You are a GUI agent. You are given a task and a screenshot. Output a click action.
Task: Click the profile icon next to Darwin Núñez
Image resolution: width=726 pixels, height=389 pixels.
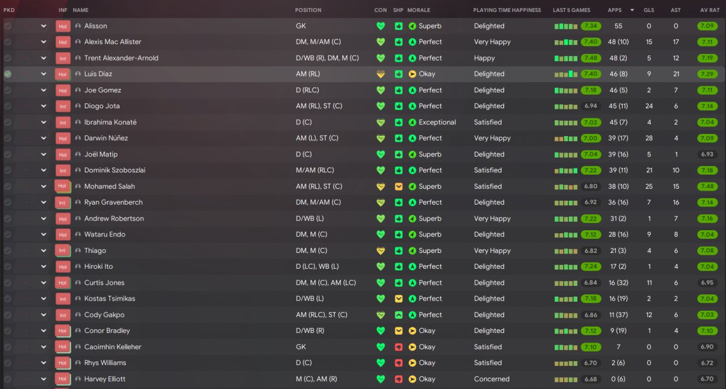pos(78,138)
